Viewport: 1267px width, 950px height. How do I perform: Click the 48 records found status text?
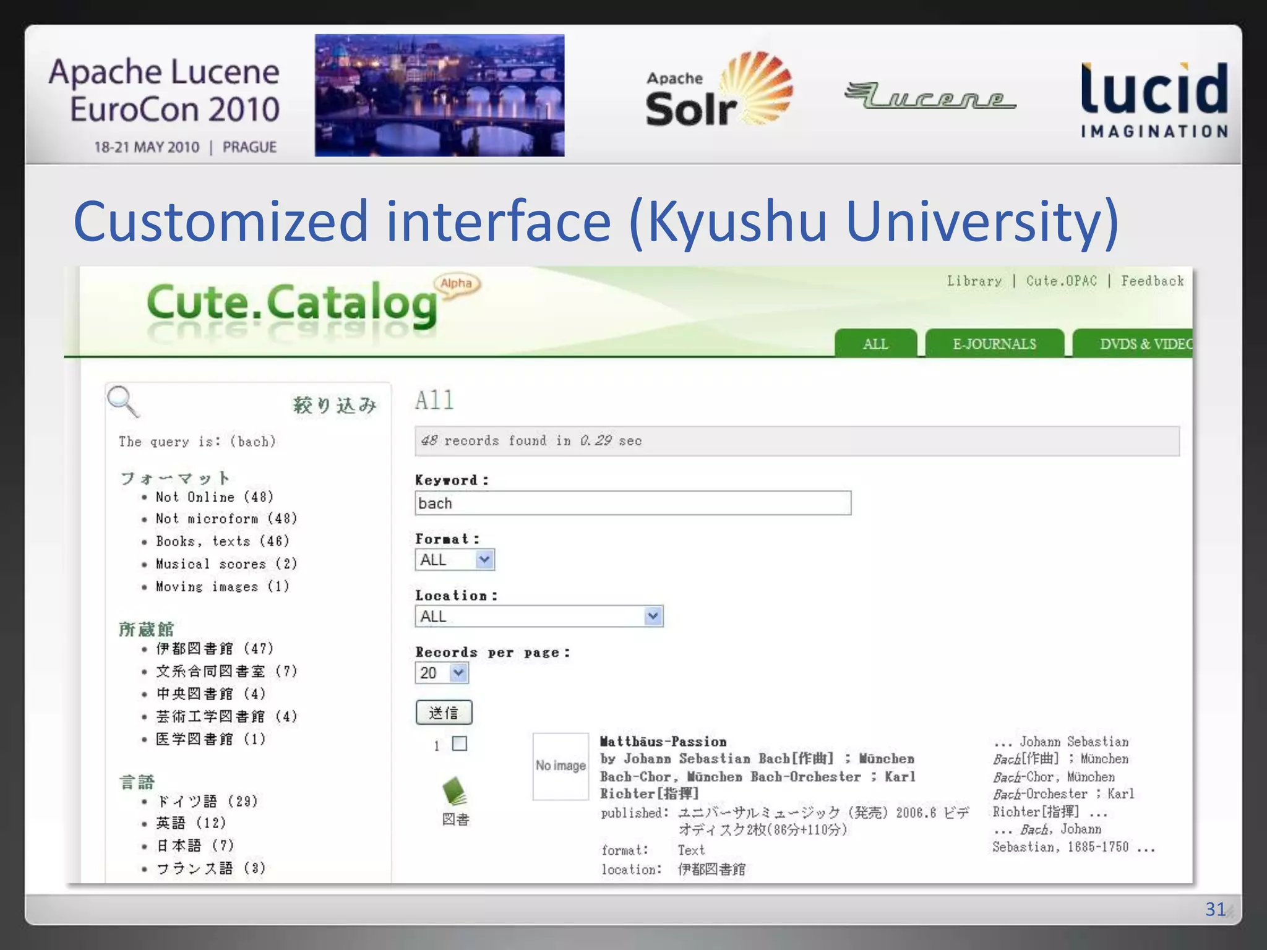click(x=531, y=440)
